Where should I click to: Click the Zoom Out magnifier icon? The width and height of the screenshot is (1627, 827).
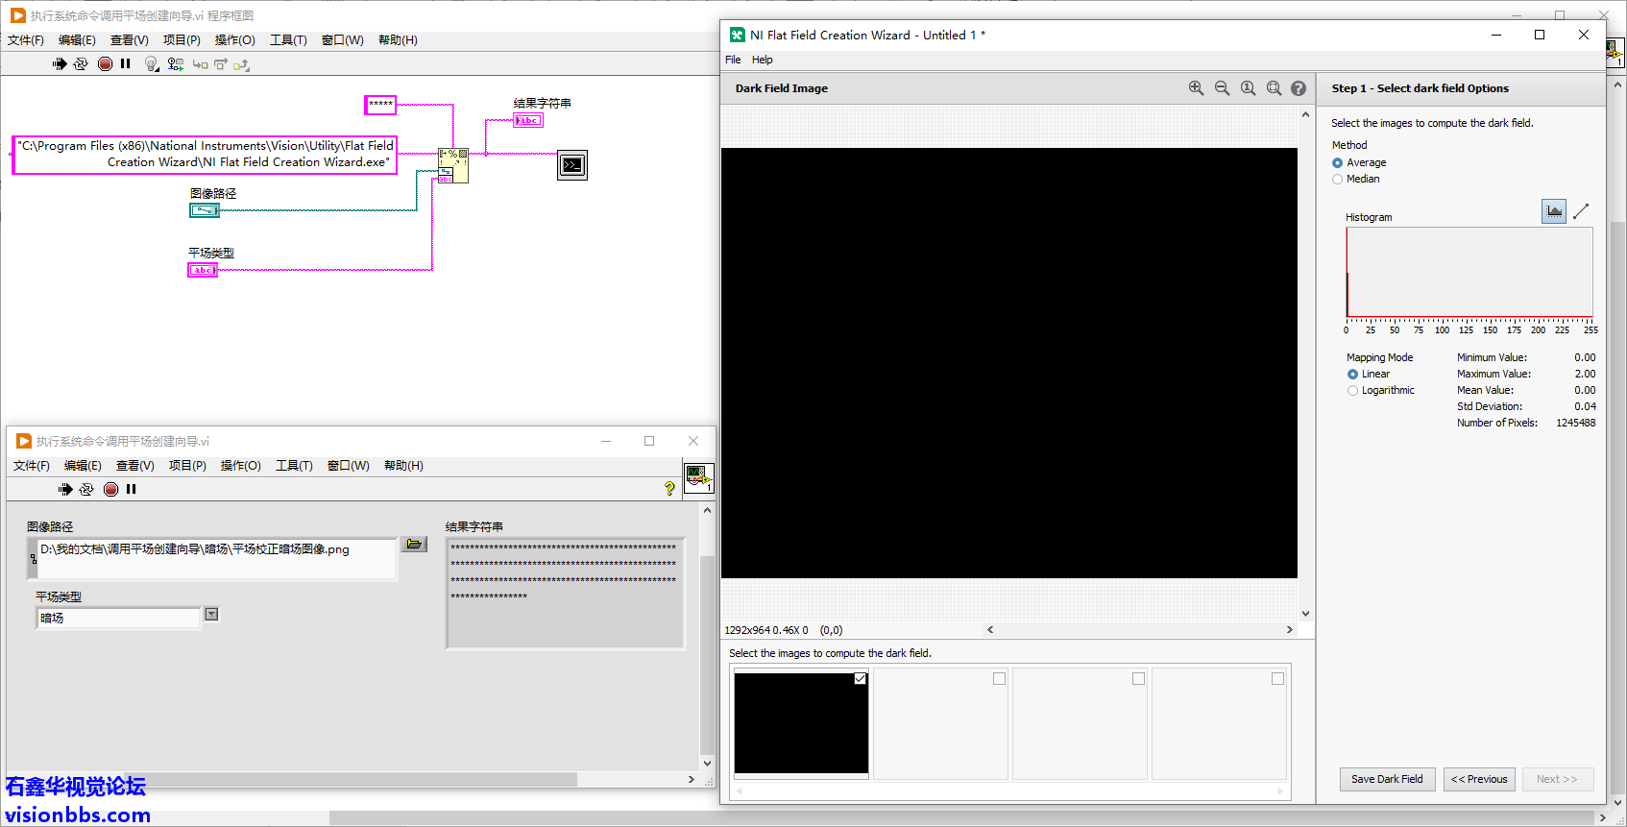click(x=1222, y=88)
